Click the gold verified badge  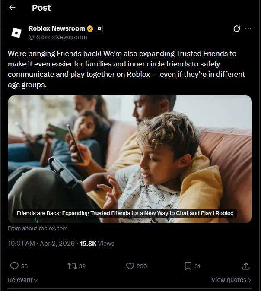(x=90, y=28)
